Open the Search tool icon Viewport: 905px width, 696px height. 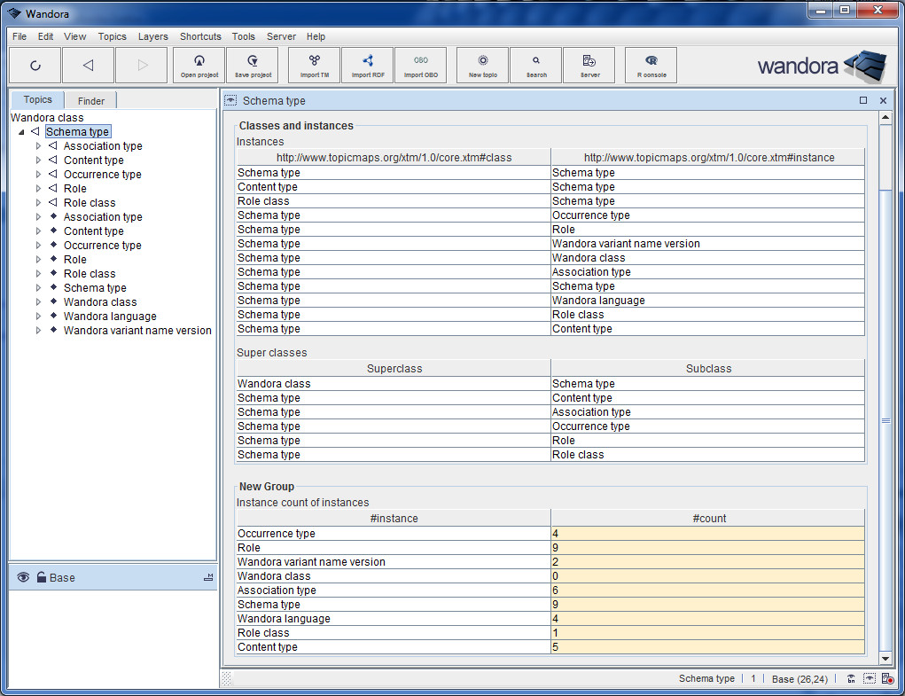click(535, 65)
